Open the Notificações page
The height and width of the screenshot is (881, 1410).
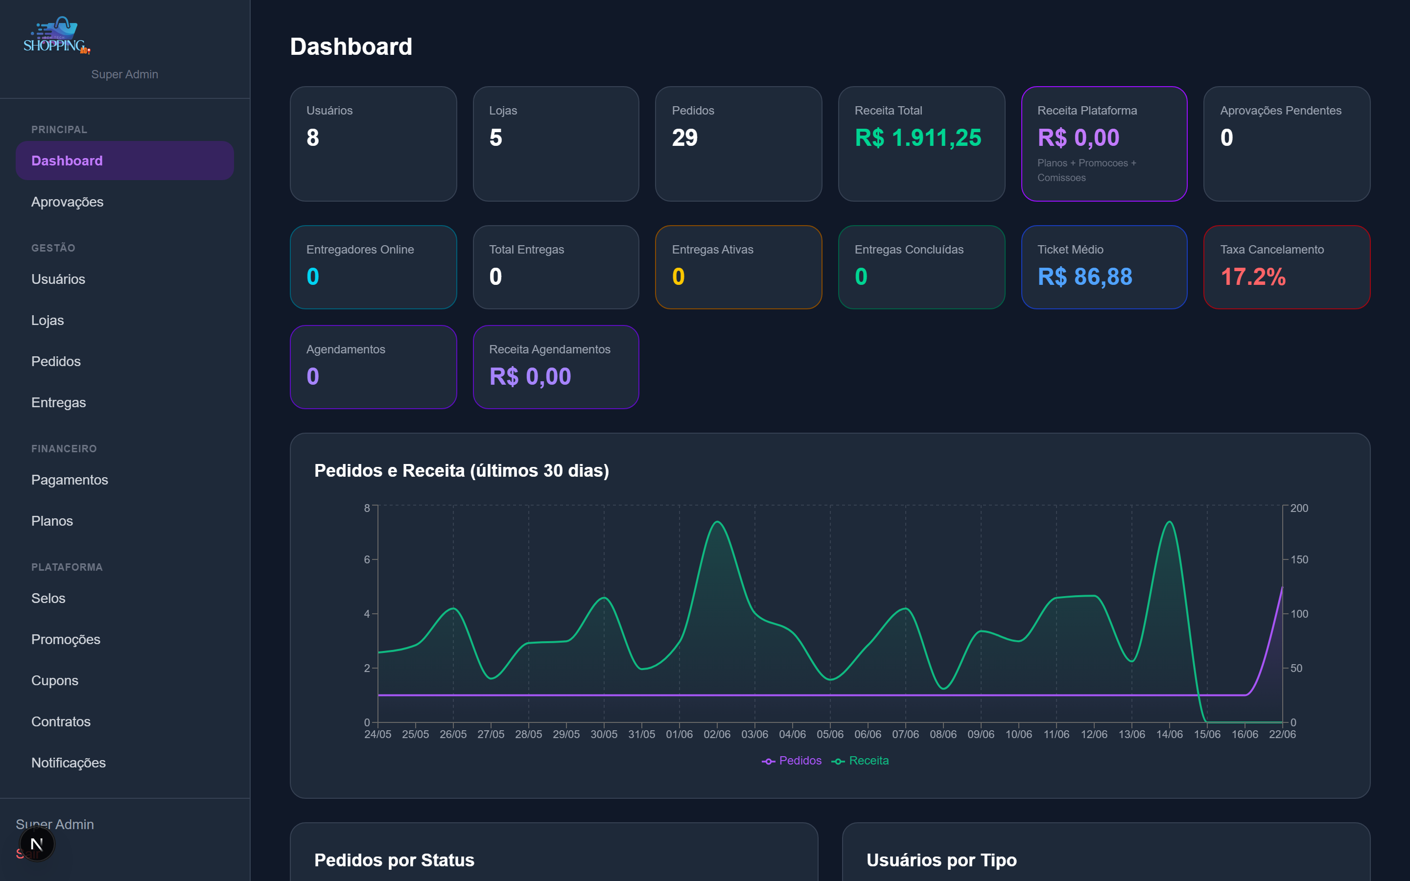click(x=125, y=762)
